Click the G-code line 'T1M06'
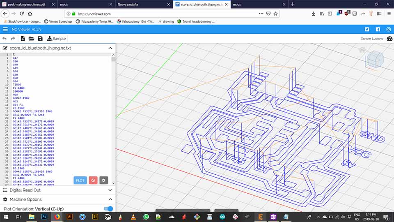Viewport: 394px width, 222px height. 17,85
